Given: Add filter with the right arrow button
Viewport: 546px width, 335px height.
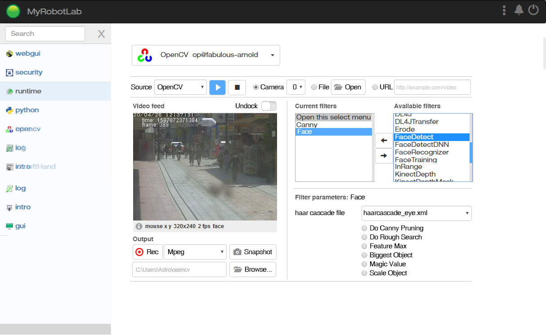Looking at the screenshot, I should (384, 156).
